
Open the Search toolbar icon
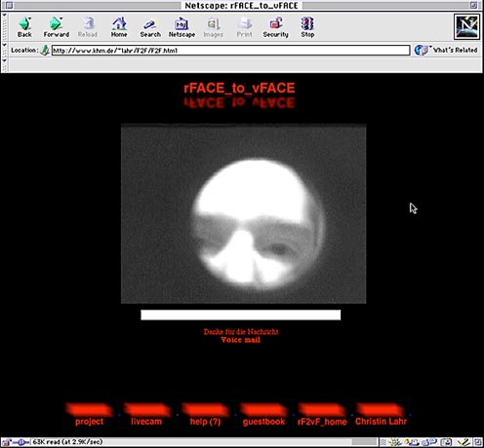[150, 27]
